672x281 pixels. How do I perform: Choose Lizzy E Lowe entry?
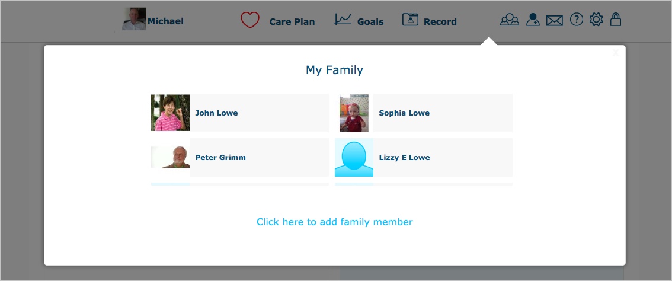coord(424,158)
